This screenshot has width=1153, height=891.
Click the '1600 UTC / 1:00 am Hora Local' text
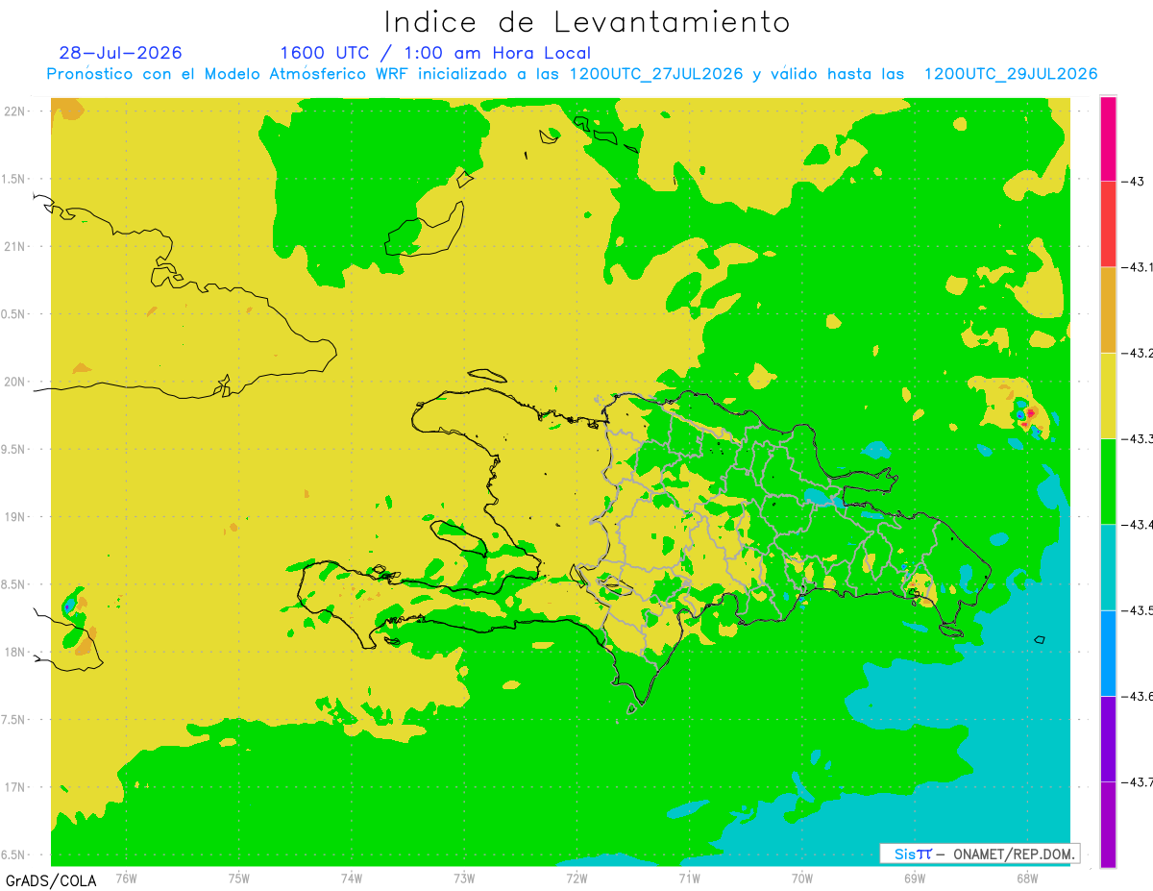pyautogui.click(x=435, y=53)
